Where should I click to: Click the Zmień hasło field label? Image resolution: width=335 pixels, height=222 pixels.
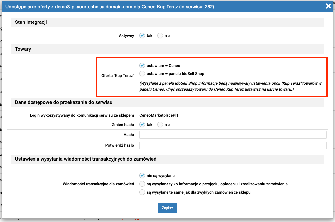click(x=123, y=125)
